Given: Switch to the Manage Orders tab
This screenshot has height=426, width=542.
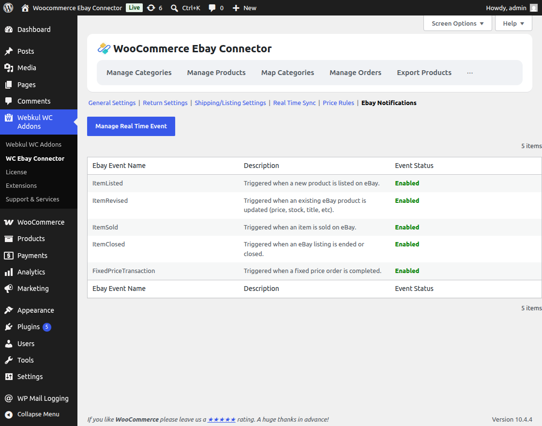Looking at the screenshot, I should [x=355, y=73].
